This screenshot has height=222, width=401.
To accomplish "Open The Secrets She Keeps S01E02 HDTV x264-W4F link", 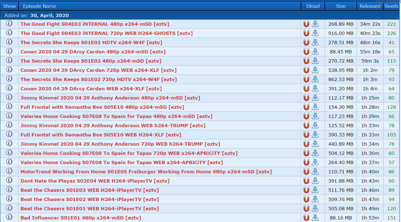I will click(x=91, y=42).
